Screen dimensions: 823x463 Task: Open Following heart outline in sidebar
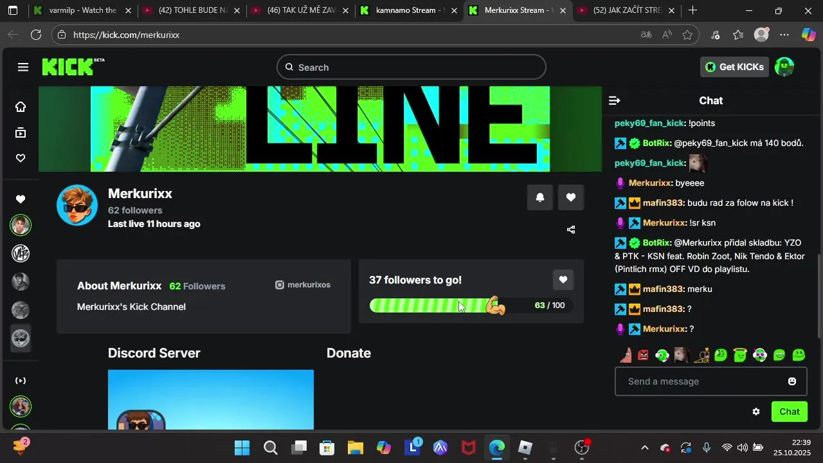(x=21, y=158)
